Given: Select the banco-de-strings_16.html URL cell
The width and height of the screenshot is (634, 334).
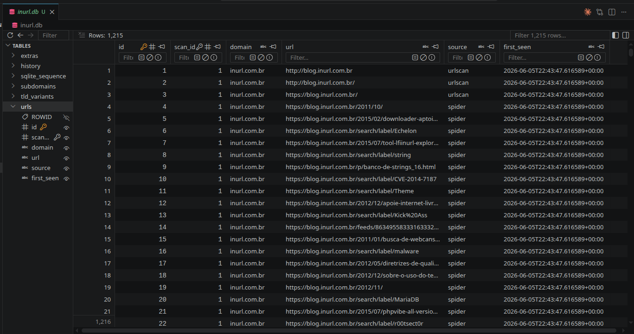Looking at the screenshot, I should pos(363,167).
